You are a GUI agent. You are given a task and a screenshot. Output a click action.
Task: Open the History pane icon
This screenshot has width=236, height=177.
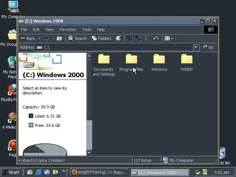point(119,38)
